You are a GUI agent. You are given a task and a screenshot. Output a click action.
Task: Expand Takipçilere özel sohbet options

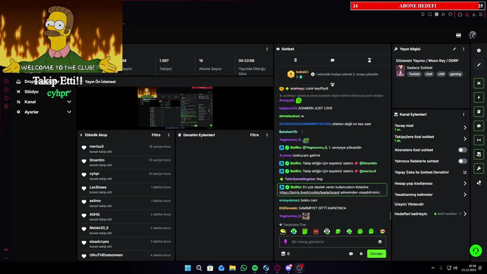[465, 139]
